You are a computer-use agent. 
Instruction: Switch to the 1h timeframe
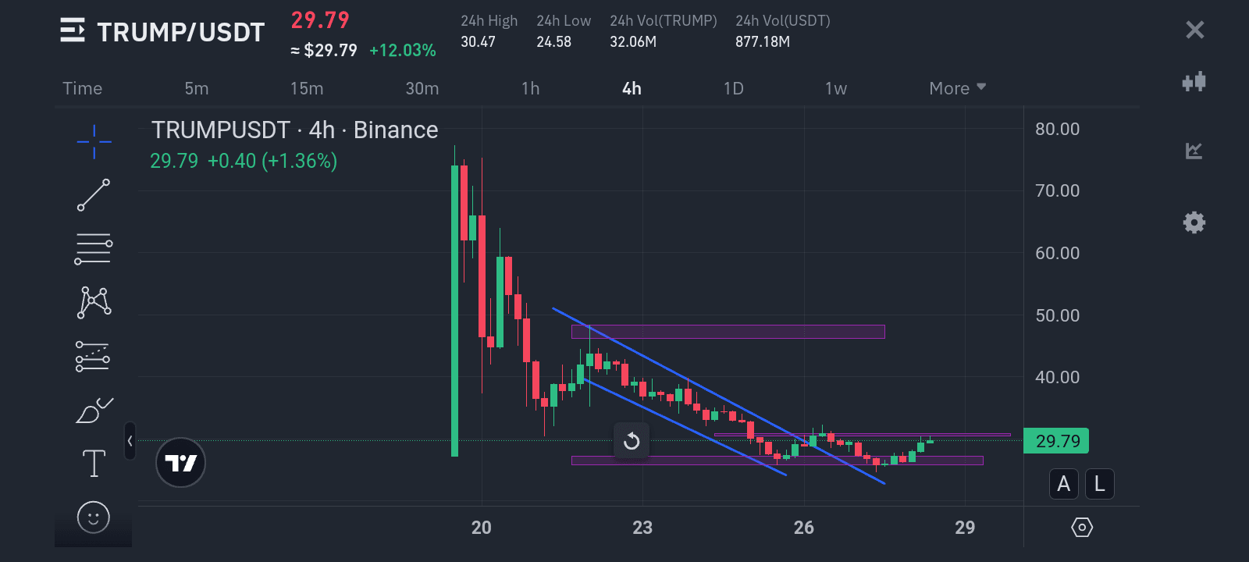click(x=531, y=89)
